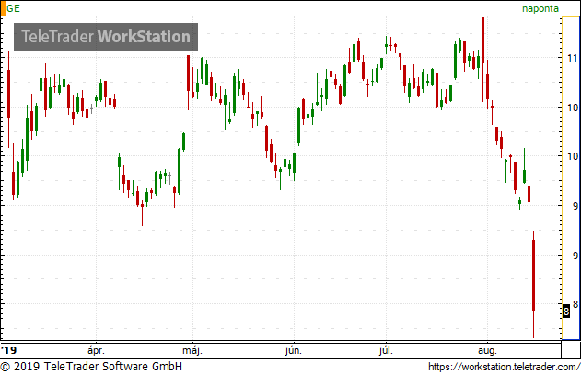Click the 2019 TeleTrader Software GmbH copyright text
This screenshot has width=581, height=375.
point(91,367)
